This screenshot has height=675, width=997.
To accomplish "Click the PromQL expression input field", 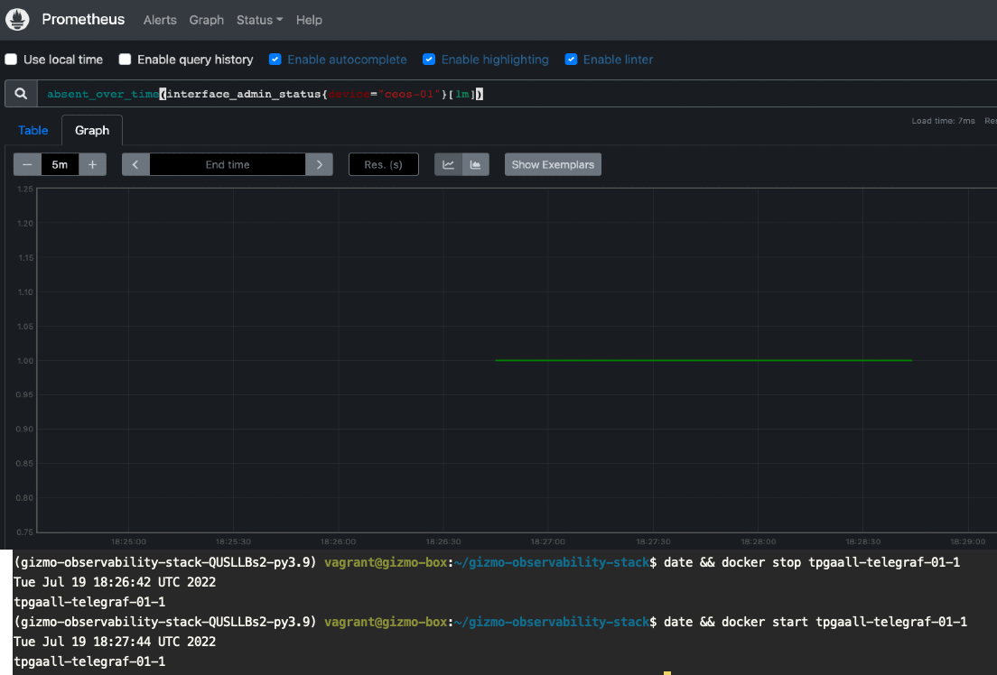I will click(517, 94).
